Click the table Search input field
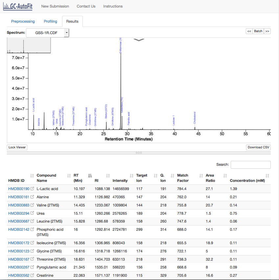The image size is (279, 280). 251,165
